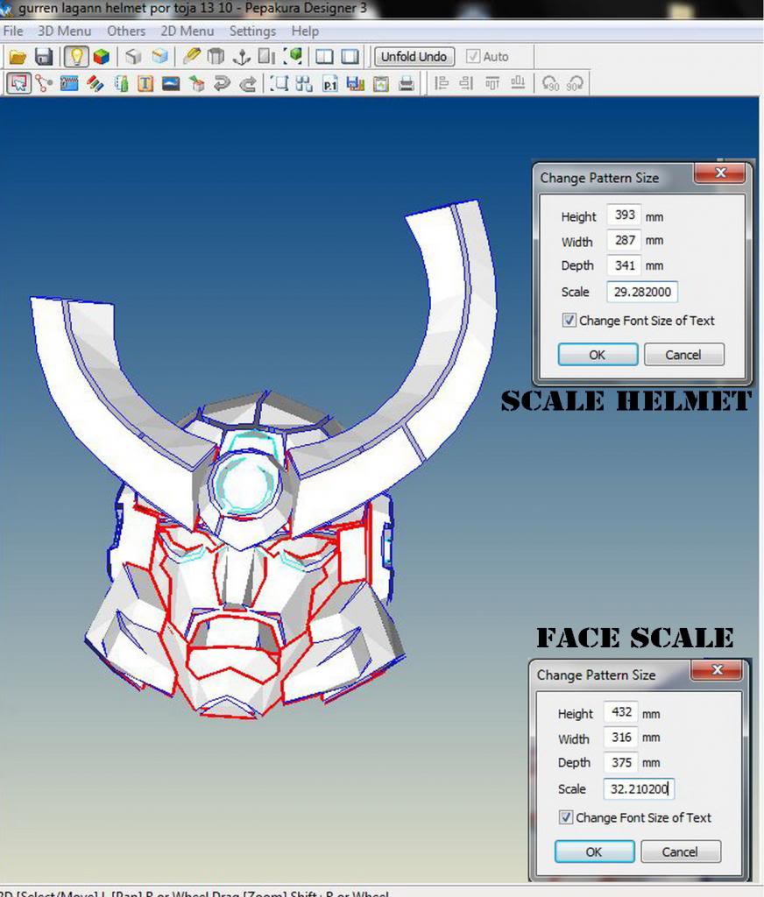Click the green bottle ruler icon
This screenshot has width=764, height=897.
(121, 84)
